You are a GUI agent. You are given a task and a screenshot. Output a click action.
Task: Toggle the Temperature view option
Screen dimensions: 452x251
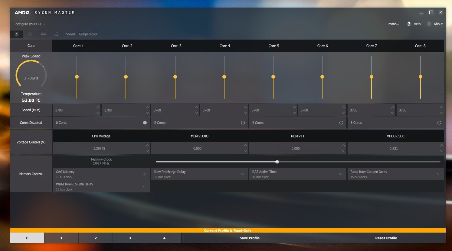tap(88, 34)
